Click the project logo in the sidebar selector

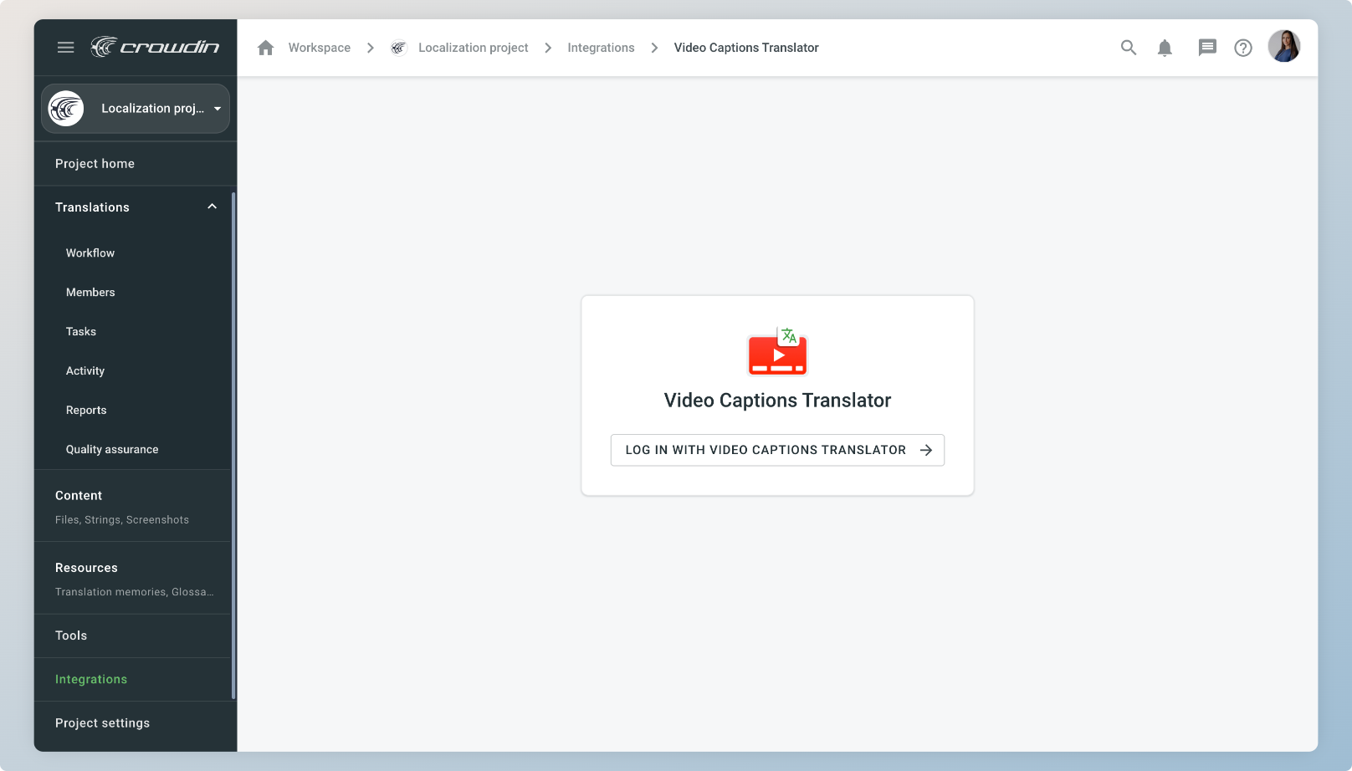click(66, 109)
